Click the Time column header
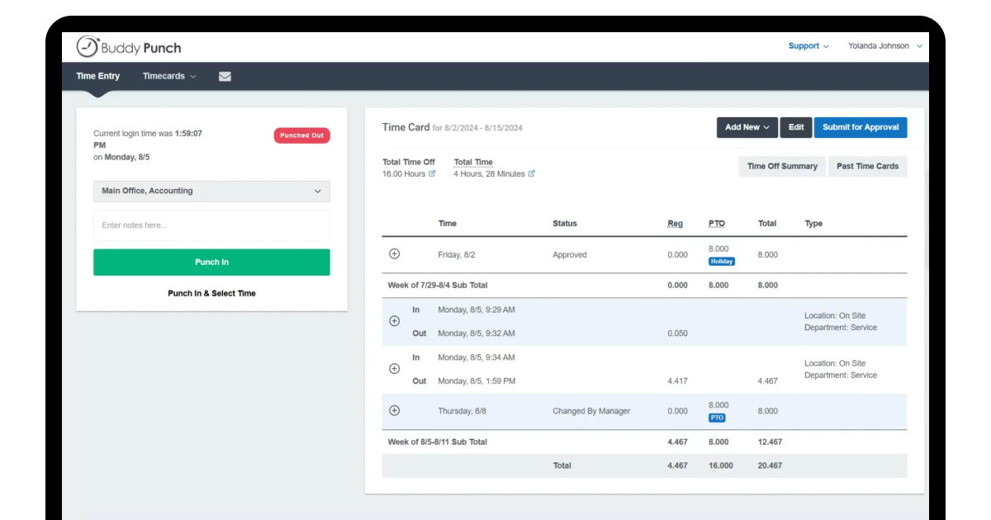The width and height of the screenshot is (991, 520). 447,224
